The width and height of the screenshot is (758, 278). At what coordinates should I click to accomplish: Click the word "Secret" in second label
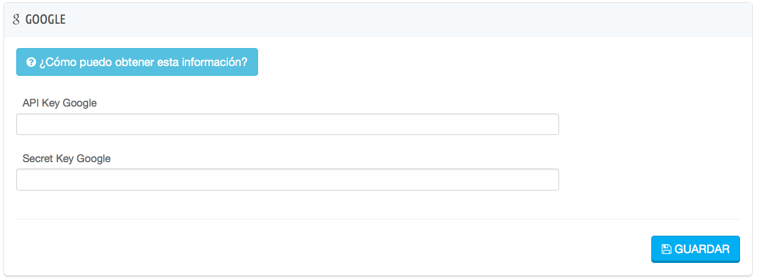(x=38, y=158)
